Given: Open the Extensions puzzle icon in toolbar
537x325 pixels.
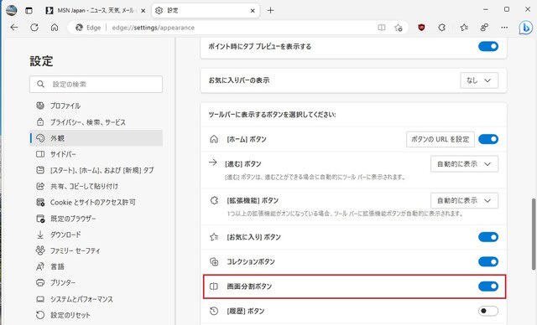Looking at the screenshot, I should 442,28.
